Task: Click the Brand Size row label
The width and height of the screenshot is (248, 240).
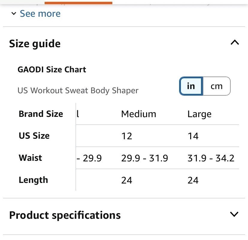Action: (41, 114)
